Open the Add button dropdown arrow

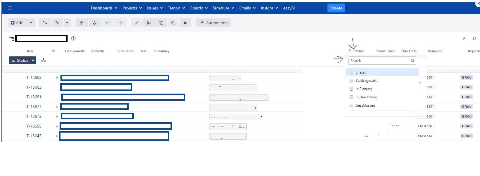pyautogui.click(x=31, y=23)
